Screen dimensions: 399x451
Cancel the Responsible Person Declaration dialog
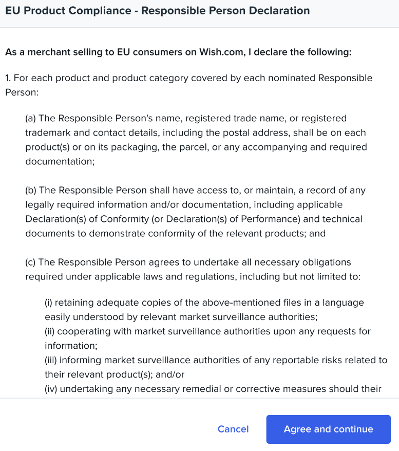233,429
